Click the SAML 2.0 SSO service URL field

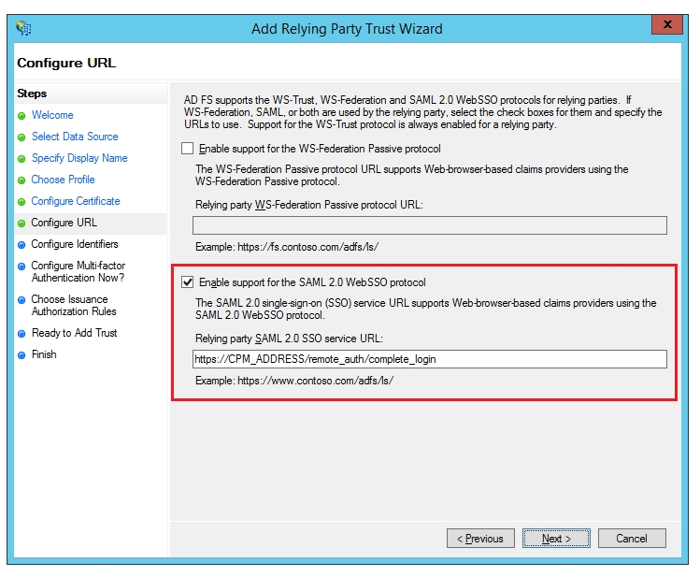(429, 359)
